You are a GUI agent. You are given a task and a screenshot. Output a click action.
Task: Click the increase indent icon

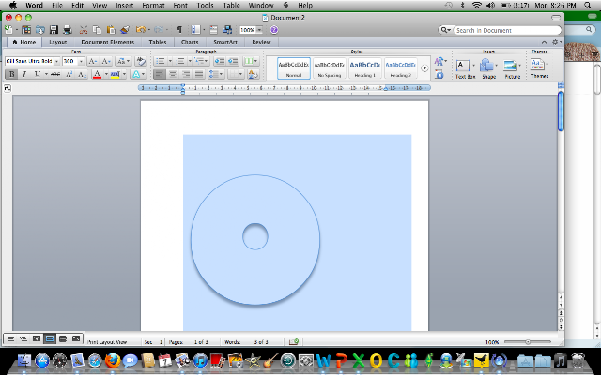[233, 61]
